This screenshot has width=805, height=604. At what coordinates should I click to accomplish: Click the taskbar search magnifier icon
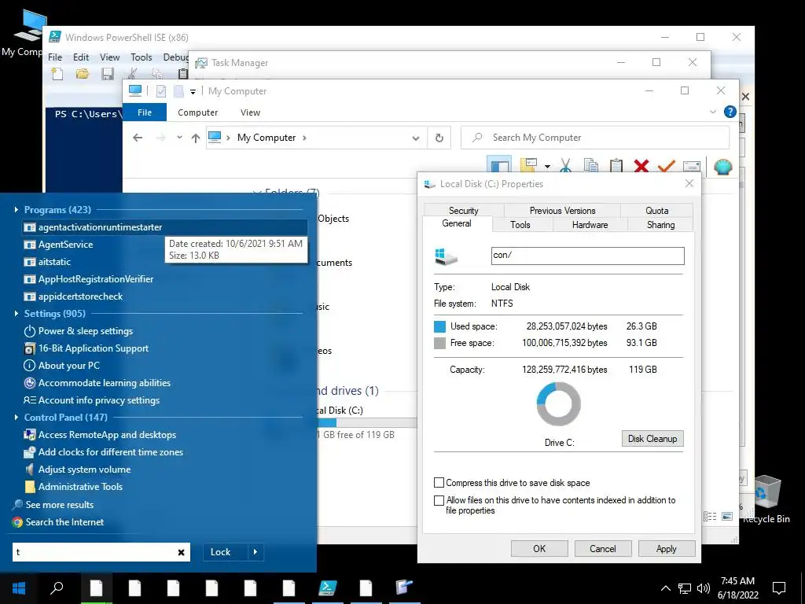tap(57, 587)
